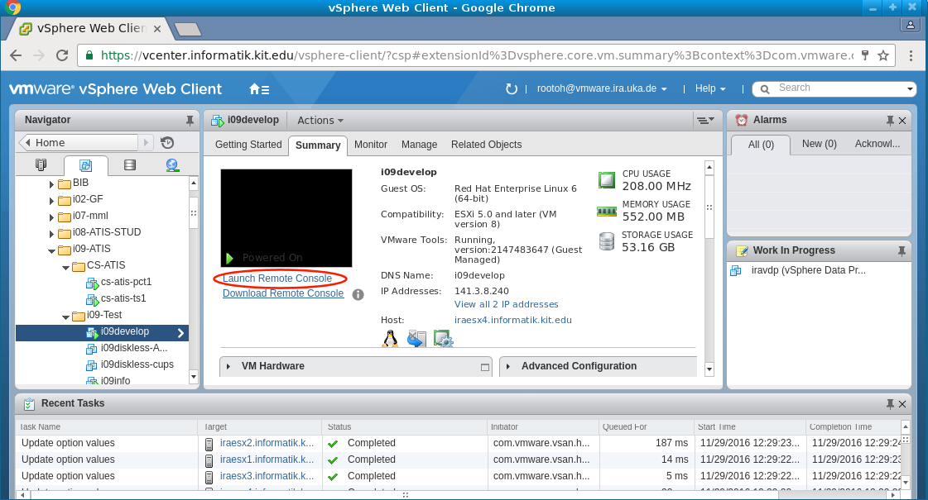Collapse the CS-ATIS folder
The height and width of the screenshot is (500, 928).
[65, 267]
